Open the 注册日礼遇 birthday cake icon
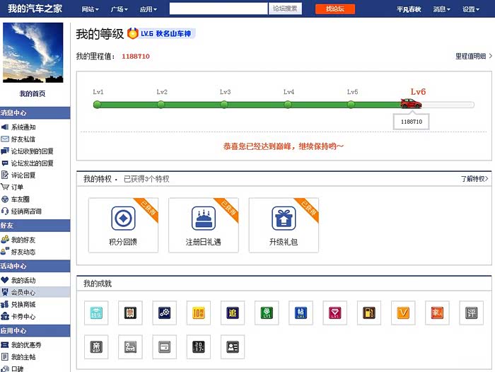The image size is (495, 372). click(203, 219)
